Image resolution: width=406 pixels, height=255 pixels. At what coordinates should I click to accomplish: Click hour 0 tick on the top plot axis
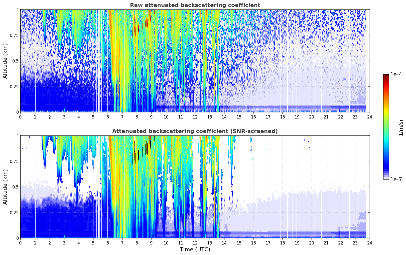pyautogui.click(x=20, y=117)
